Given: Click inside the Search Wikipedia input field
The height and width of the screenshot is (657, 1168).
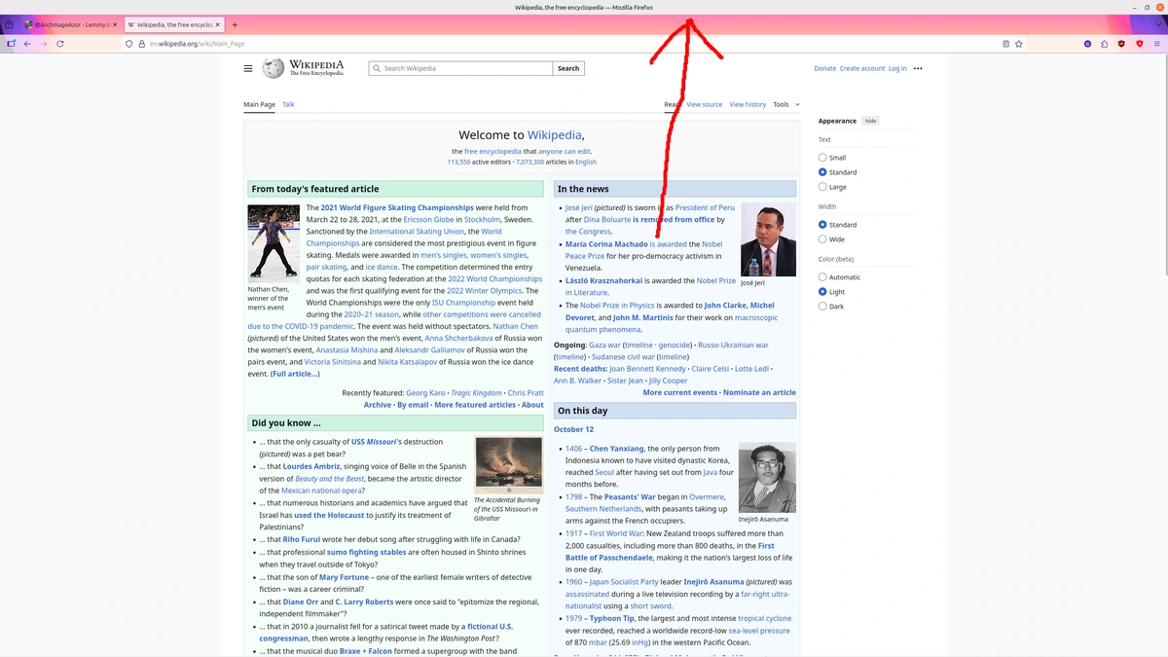Looking at the screenshot, I should point(457,68).
